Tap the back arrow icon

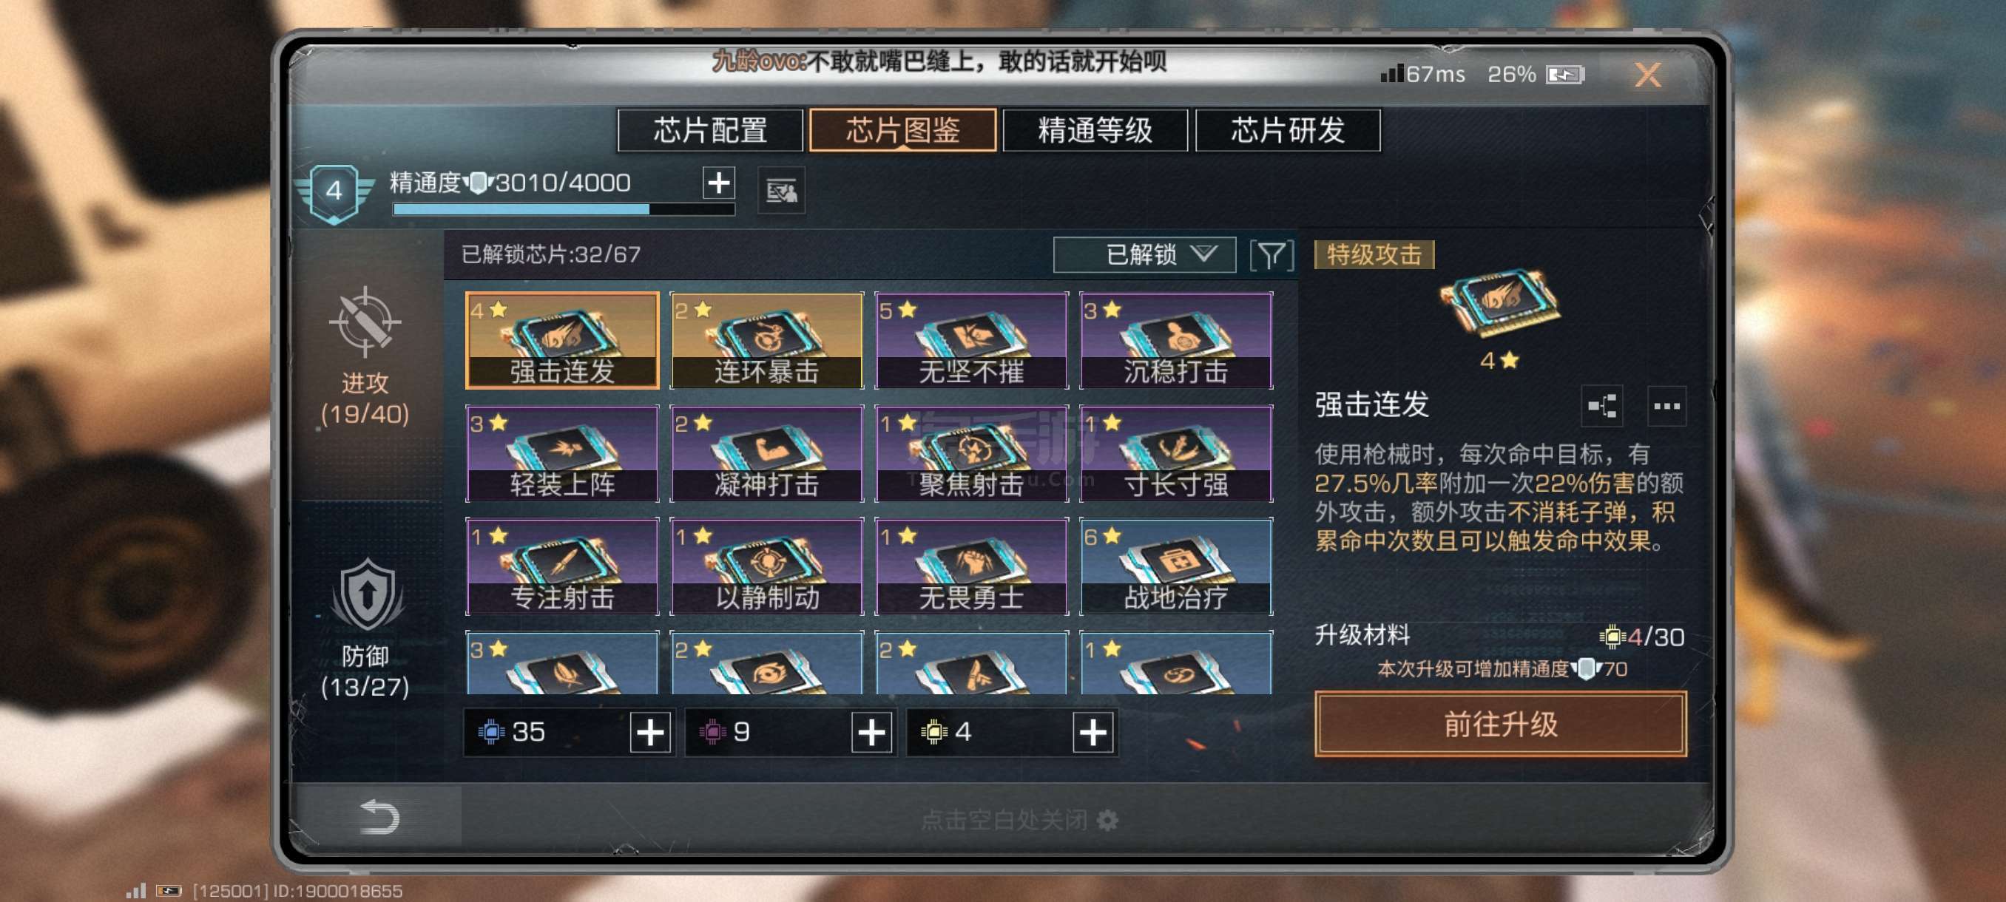(379, 816)
